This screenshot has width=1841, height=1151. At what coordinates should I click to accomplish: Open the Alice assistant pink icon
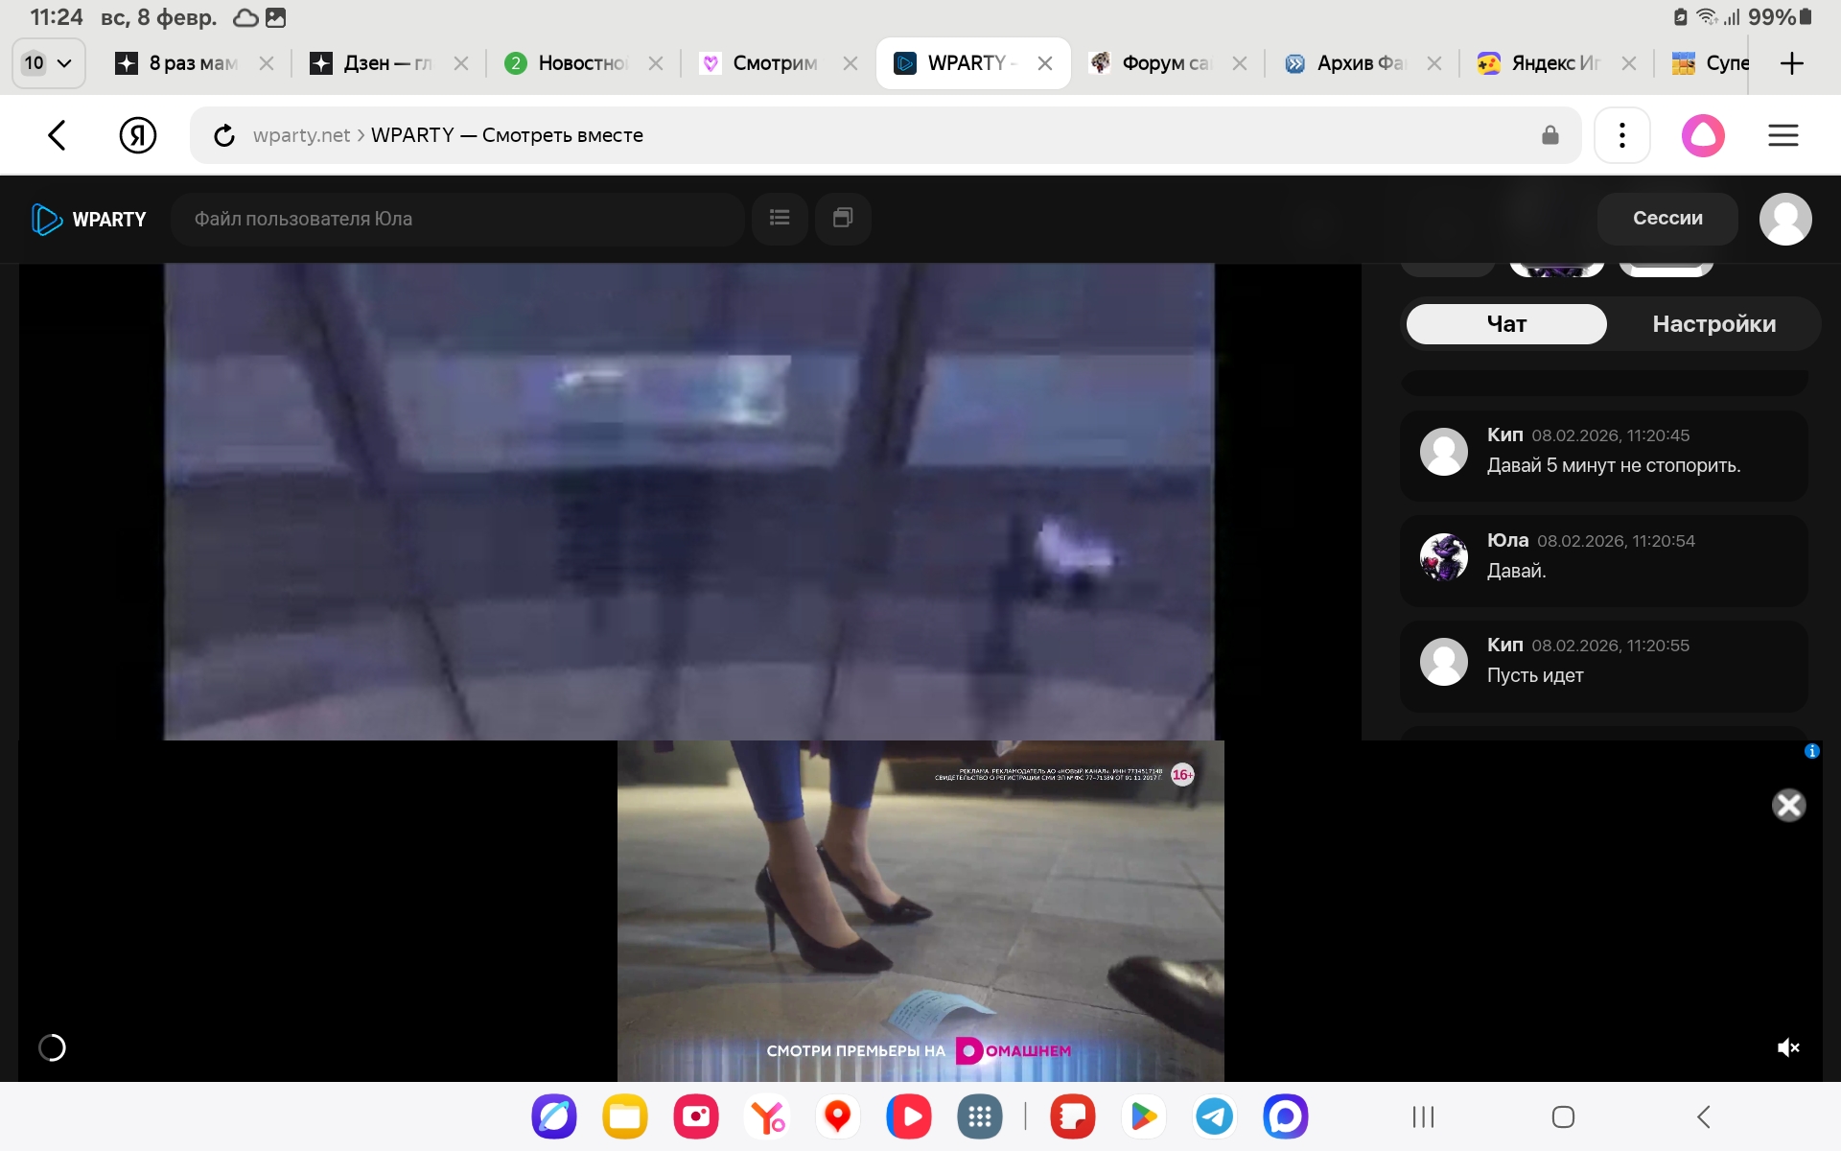[x=1703, y=135]
